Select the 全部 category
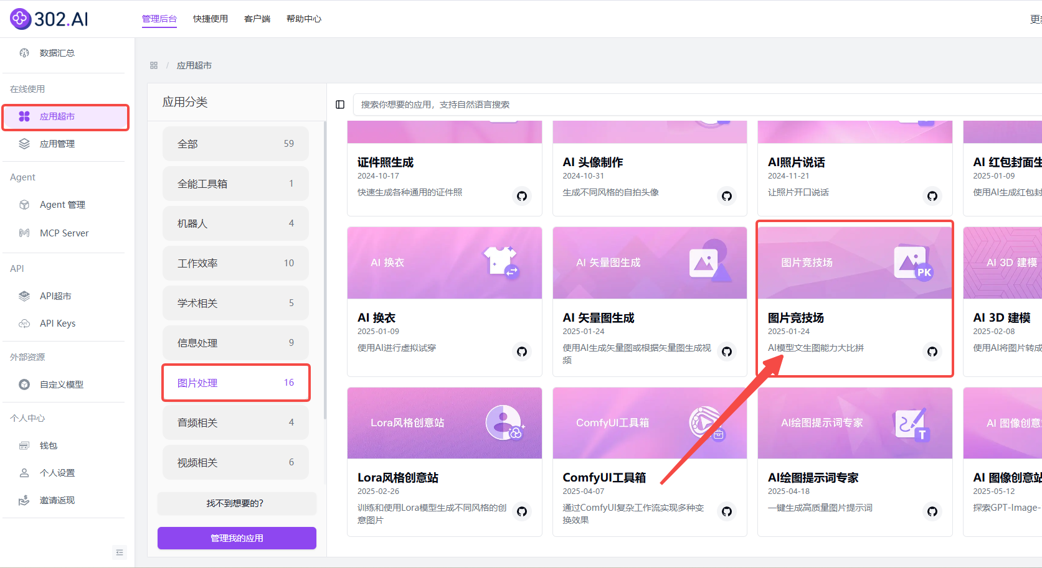 pyautogui.click(x=235, y=144)
